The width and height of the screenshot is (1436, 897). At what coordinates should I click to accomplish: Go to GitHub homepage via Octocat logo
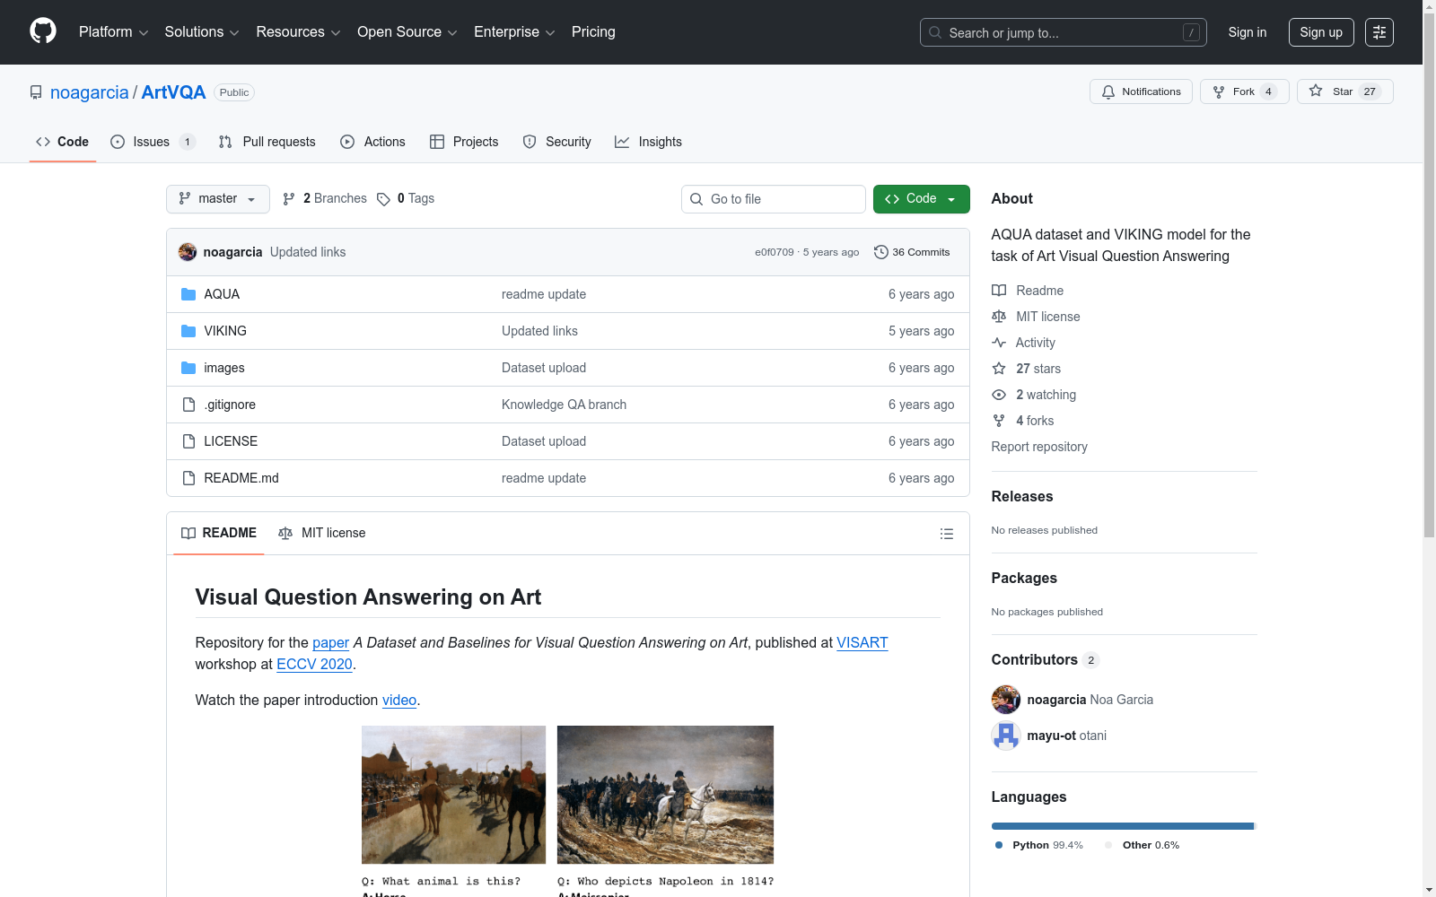[x=43, y=31]
